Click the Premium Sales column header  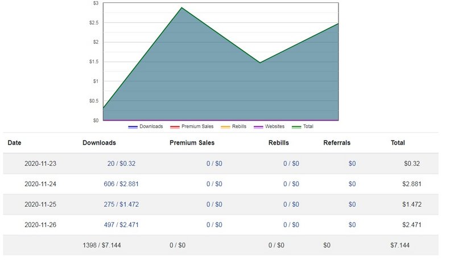click(x=192, y=143)
